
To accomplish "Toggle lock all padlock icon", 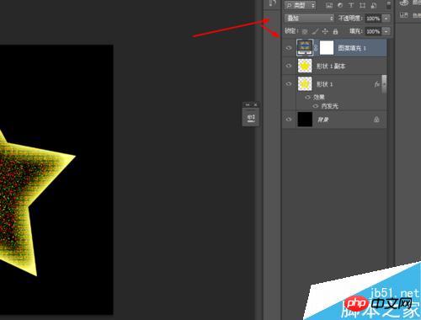I will [x=335, y=31].
